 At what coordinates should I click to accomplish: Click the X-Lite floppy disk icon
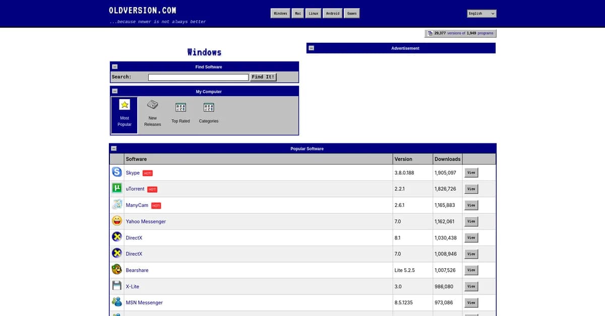coord(117,286)
